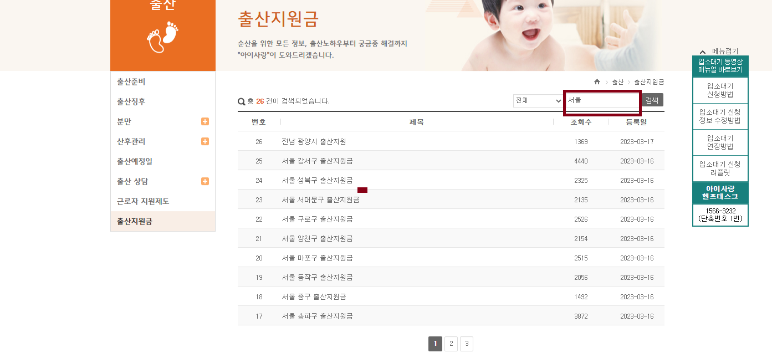Select 출산준비 in the sidebar menu
Screen dimensions: 772x363
pos(130,81)
